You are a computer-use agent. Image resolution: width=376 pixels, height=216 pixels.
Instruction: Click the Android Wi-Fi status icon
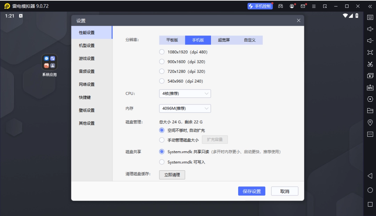click(345, 16)
